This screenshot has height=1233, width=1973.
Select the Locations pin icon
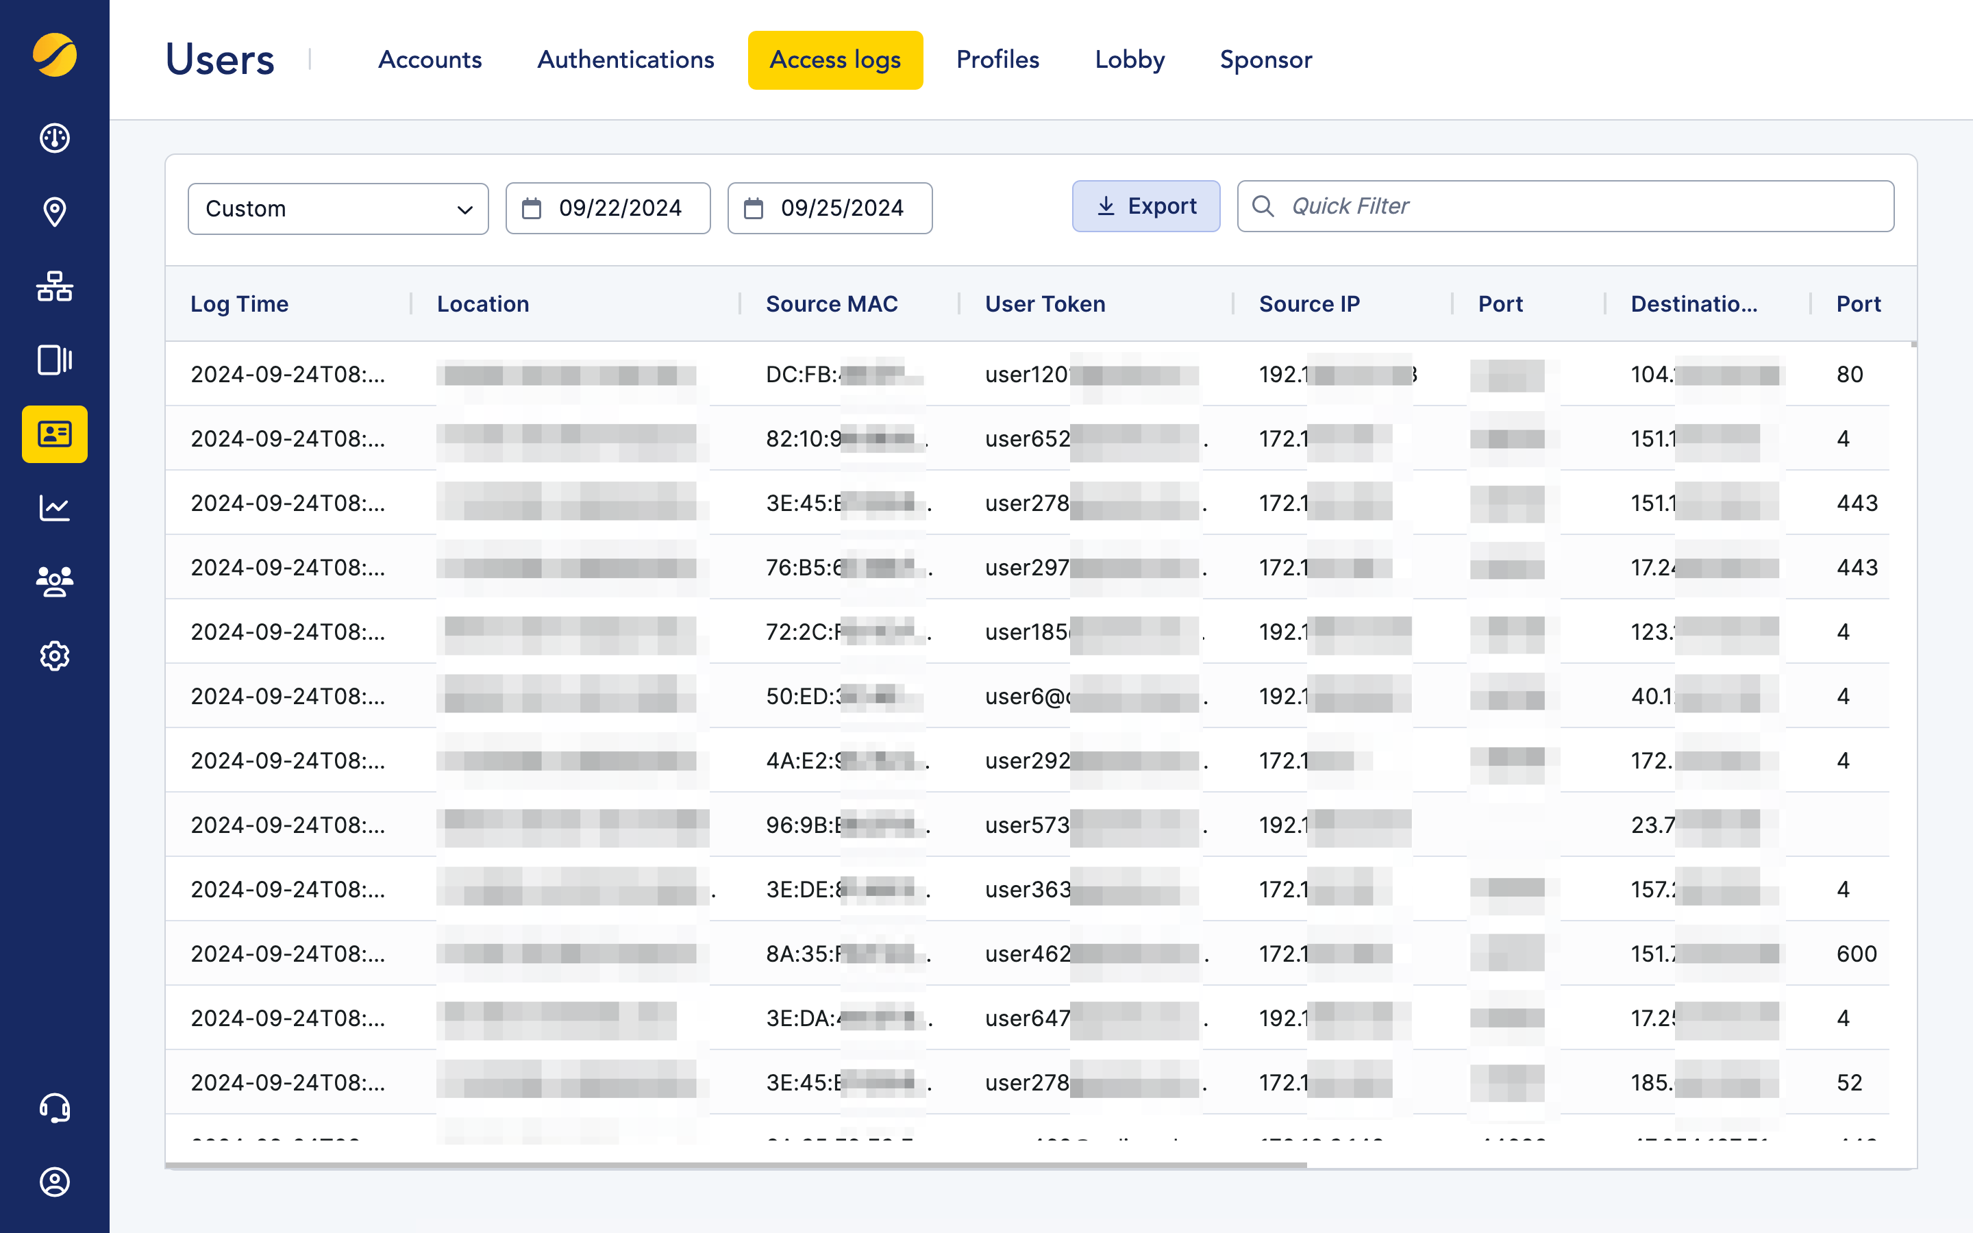54,212
